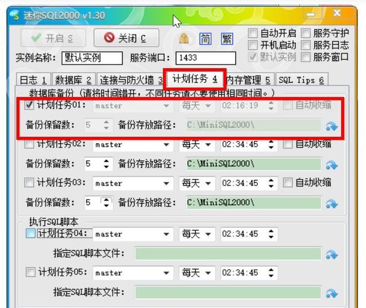Click the disabled 开启 S button
Screen dimensions: 366x308
pyautogui.click(x=53, y=38)
